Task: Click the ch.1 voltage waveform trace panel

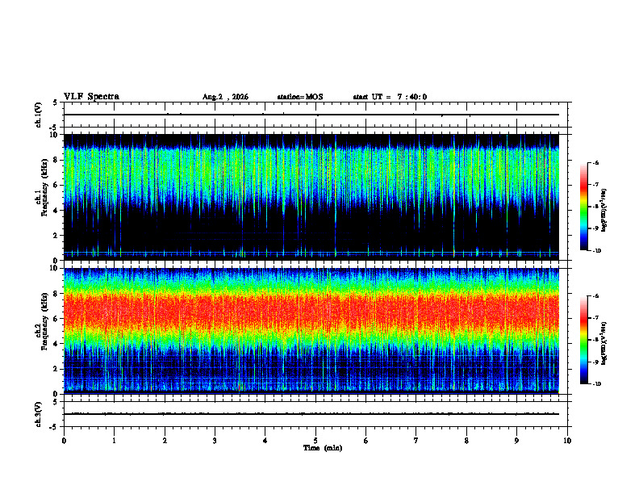Action: click(x=315, y=115)
